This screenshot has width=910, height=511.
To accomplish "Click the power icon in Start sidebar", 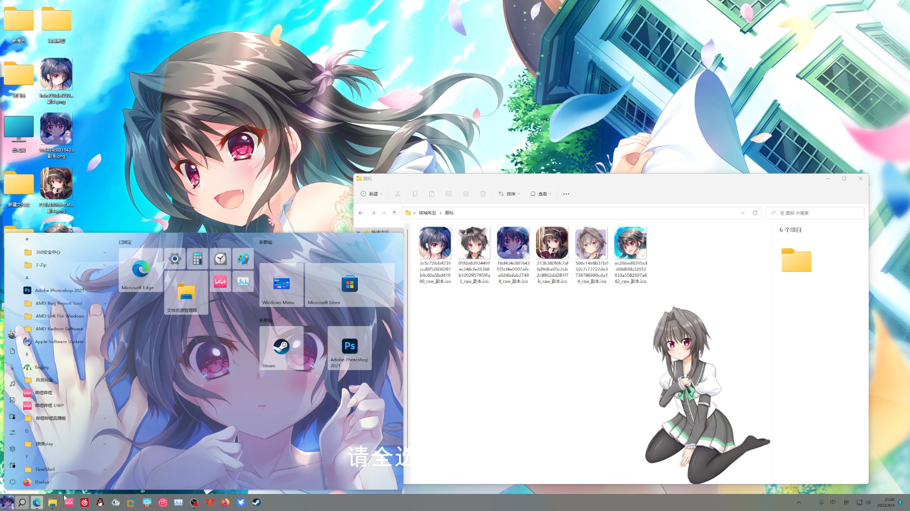I will pyautogui.click(x=12, y=482).
